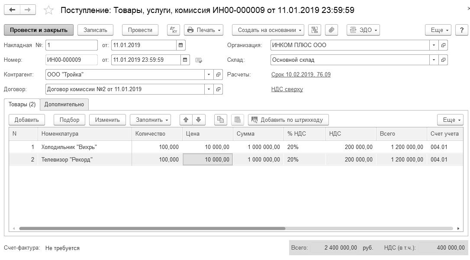Open the Заполнить dropdown
Viewport: 470px width, 260px height.
(151, 120)
